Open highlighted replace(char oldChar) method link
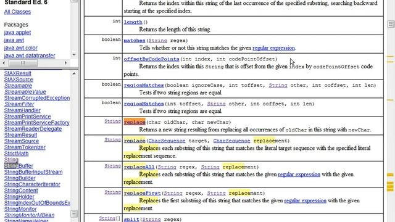The width and height of the screenshot is (395, 222). [x=135, y=122]
